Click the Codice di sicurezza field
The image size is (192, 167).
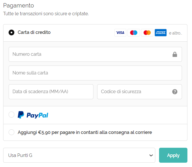(x=133, y=92)
